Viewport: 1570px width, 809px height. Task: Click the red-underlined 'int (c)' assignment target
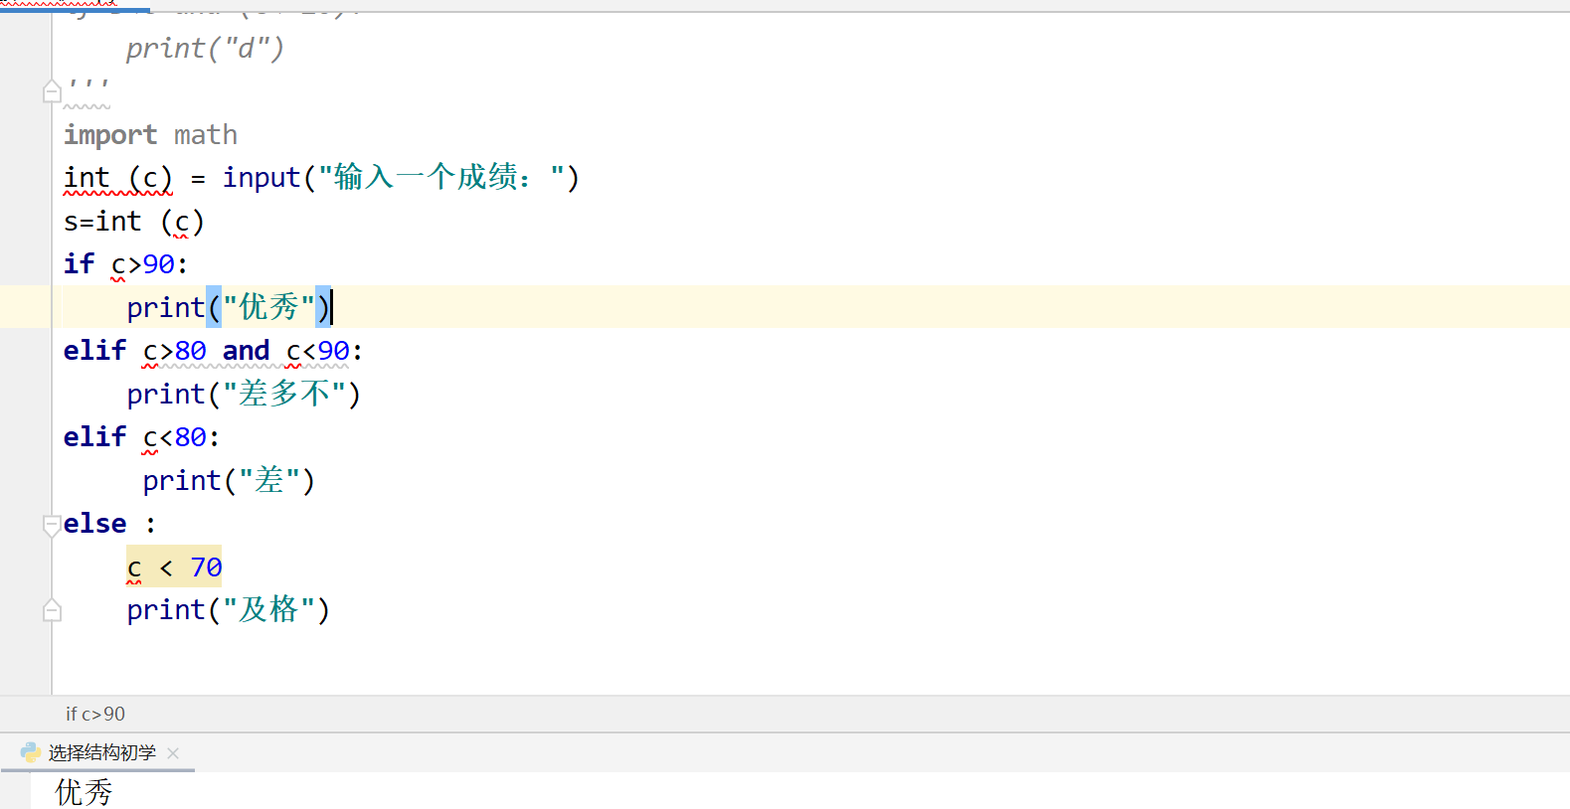118,178
